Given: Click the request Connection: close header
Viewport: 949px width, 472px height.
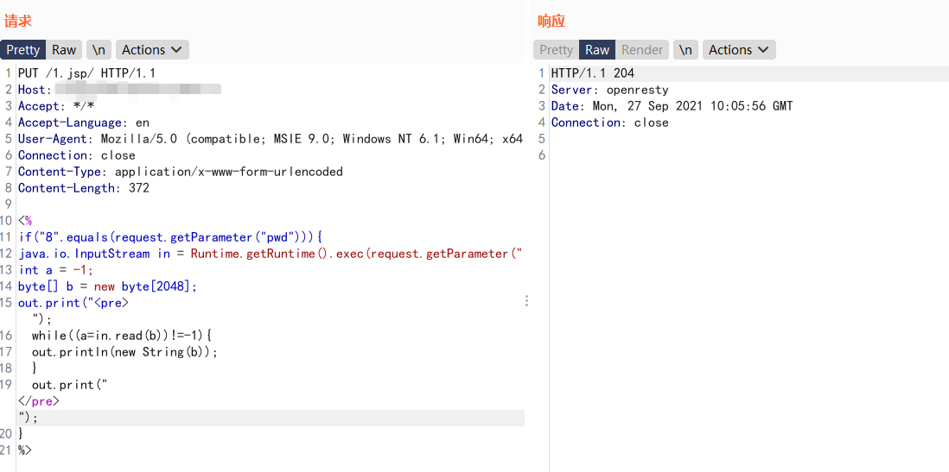Looking at the screenshot, I should click(x=77, y=154).
